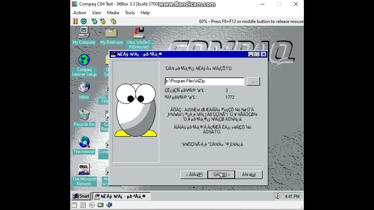Select the Recycle Bin icon
The image size is (374, 210).
tap(84, 118)
